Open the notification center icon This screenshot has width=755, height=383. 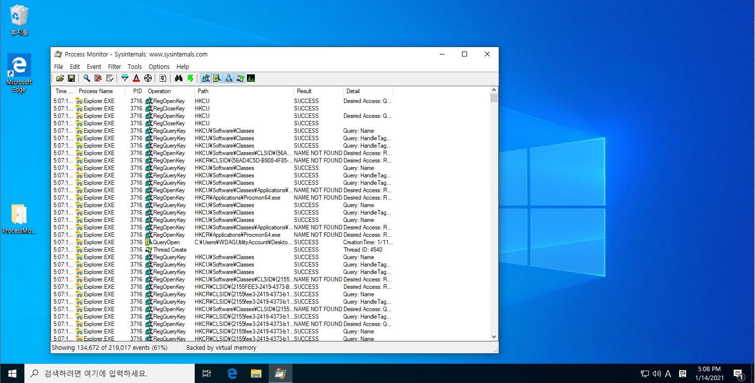(738, 374)
